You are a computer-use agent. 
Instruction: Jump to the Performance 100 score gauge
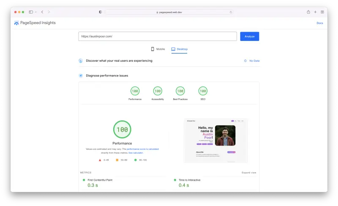coord(135,91)
